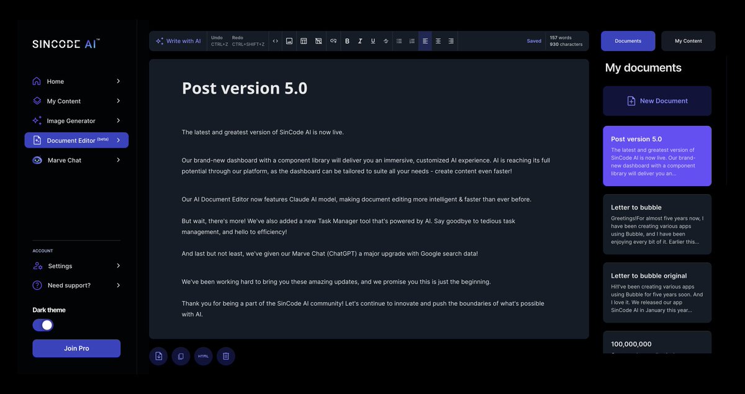Expand the Settings chevron arrow

pyautogui.click(x=118, y=266)
